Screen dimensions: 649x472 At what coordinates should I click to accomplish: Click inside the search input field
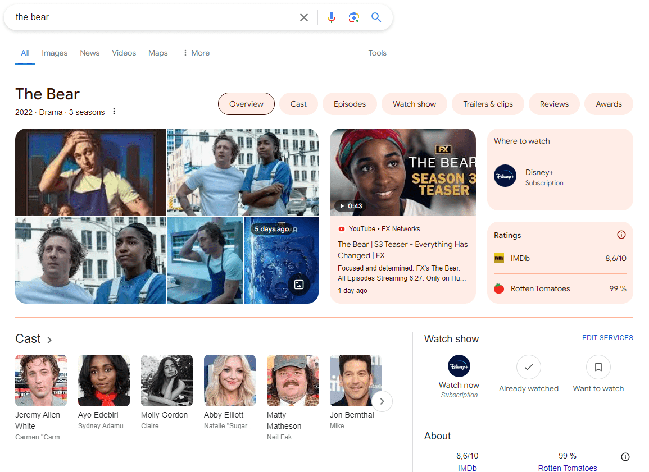pyautogui.click(x=153, y=17)
